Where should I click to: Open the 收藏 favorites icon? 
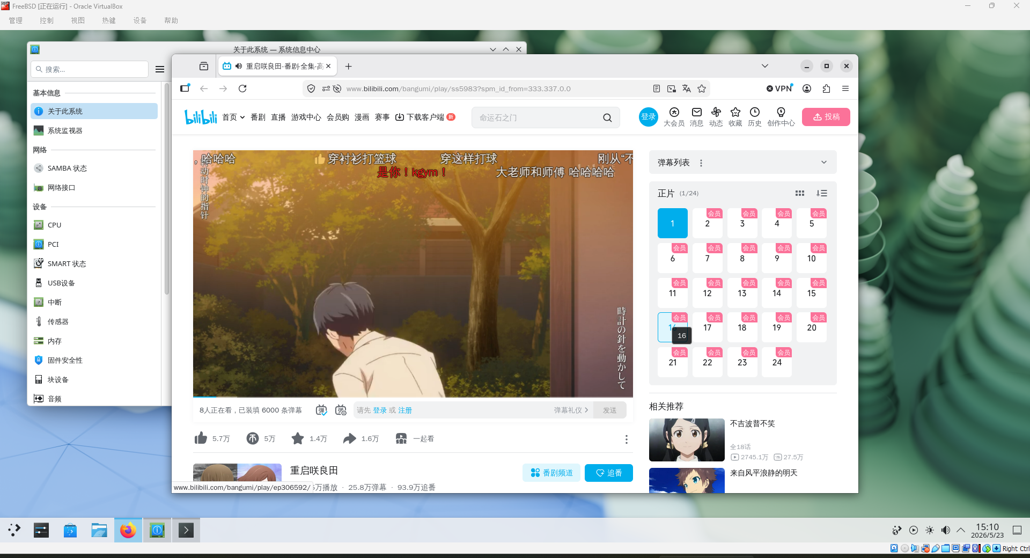coord(735,116)
